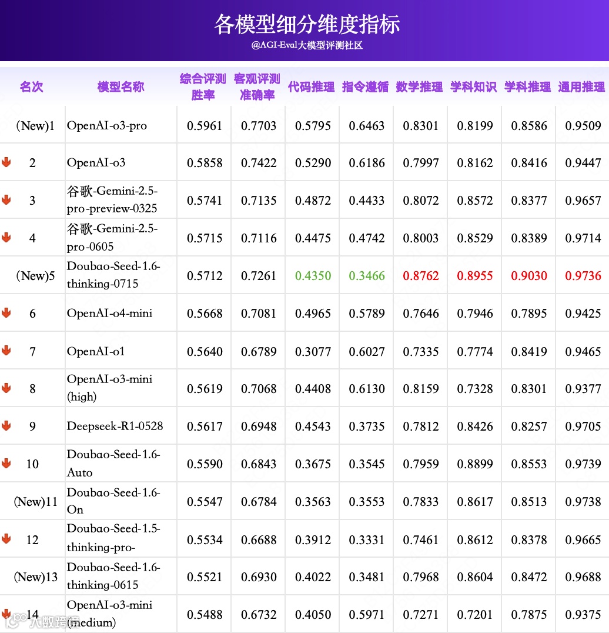The width and height of the screenshot is (609, 633).
Task: Select Doubao-Seed-1.6-thinking-0615 model name
Action: 113,577
